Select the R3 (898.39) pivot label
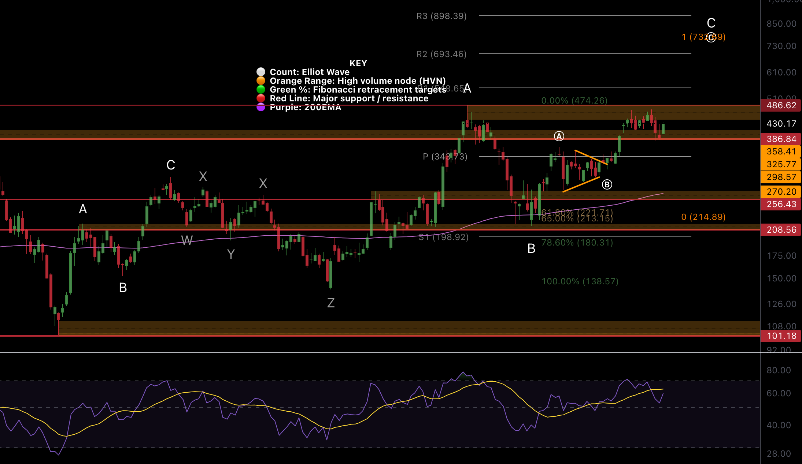The image size is (802, 464). tap(441, 16)
